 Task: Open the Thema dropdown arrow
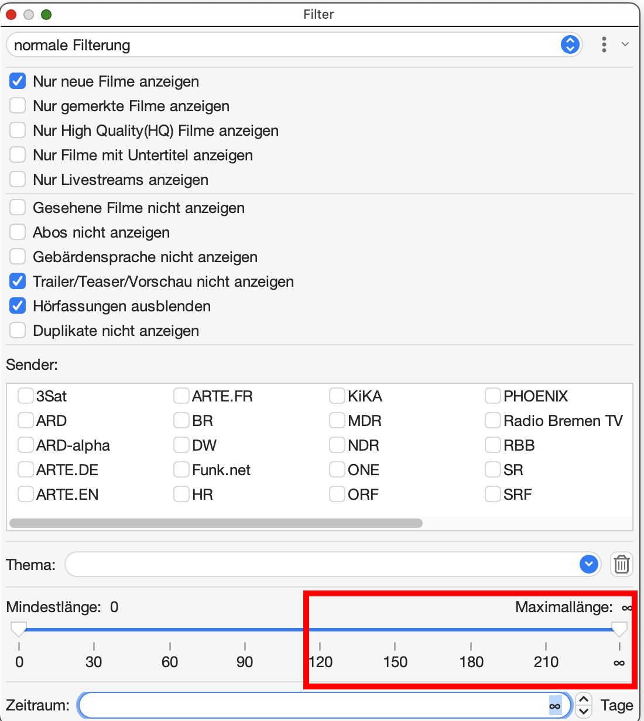[x=588, y=565]
